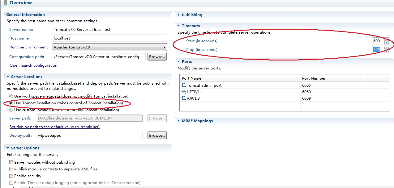Click the Host name field containing localhost
This screenshot has height=188, width=394.
tap(110, 38)
